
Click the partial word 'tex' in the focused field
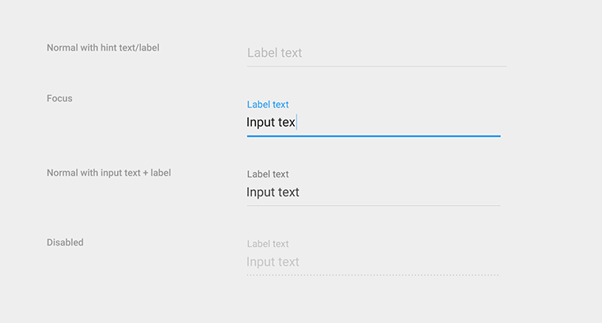(x=287, y=123)
